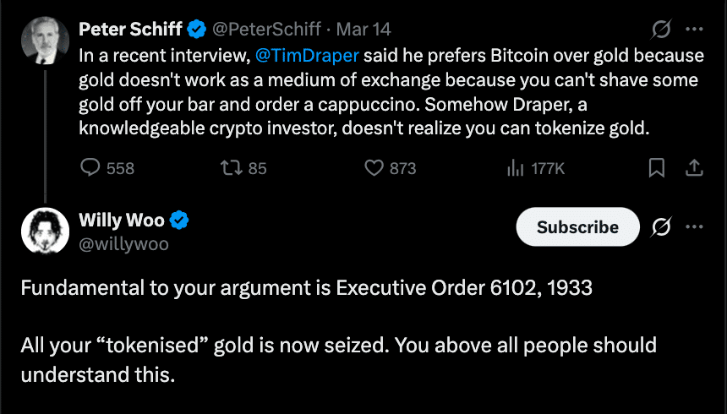Click the retweet icon showing 85
This screenshot has width=727, height=414.
228,168
